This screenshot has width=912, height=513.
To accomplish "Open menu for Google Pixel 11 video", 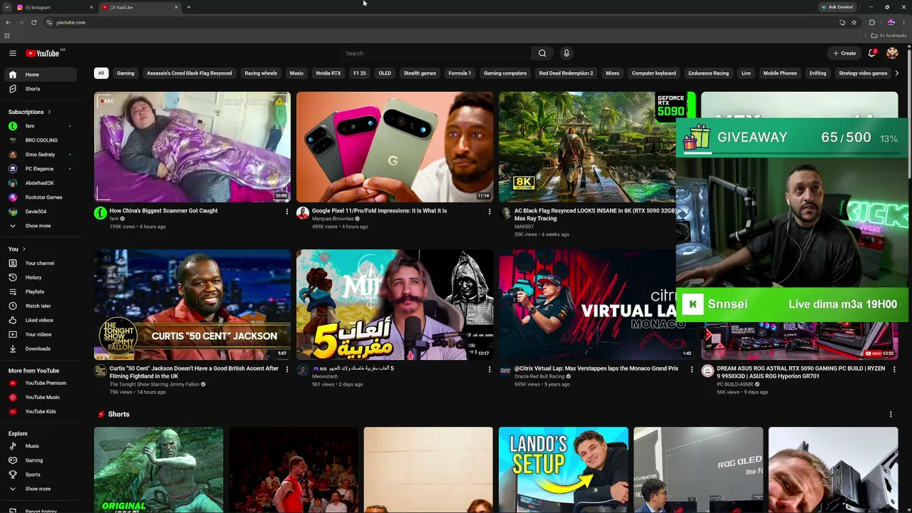I will (489, 212).
